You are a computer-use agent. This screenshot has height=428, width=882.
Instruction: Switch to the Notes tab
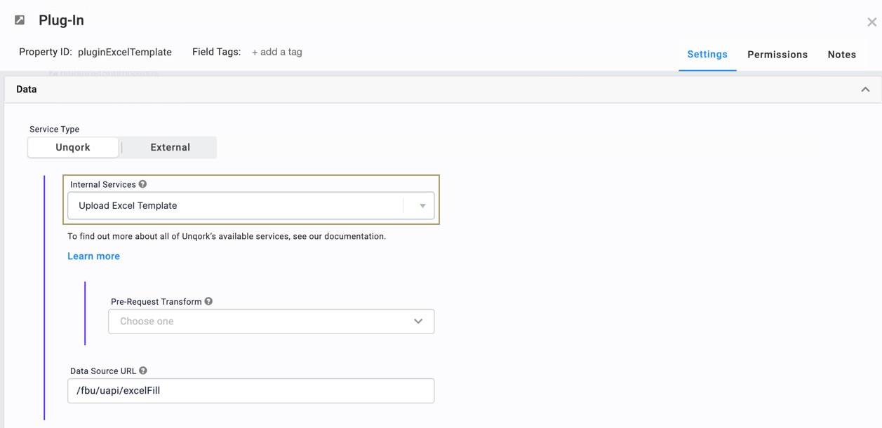pos(841,55)
